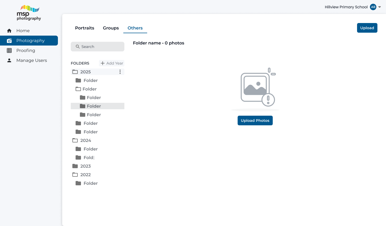Image resolution: width=386 pixels, height=226 pixels.
Task: Collapse the 2025 year folder
Action: tap(75, 72)
